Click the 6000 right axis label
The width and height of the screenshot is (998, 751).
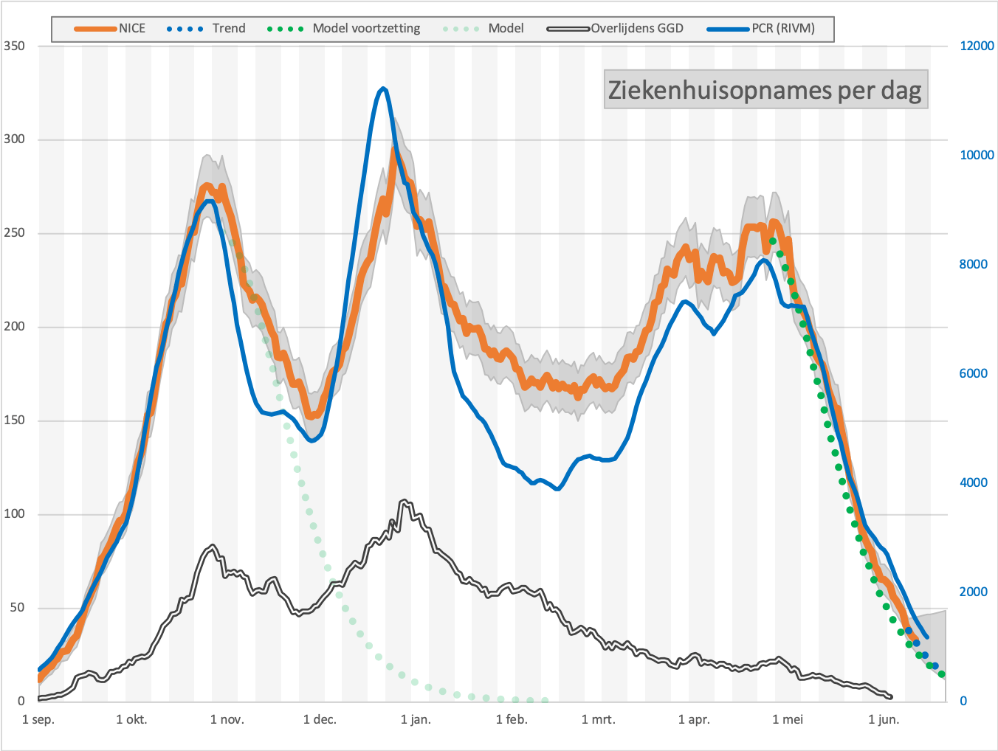pyautogui.click(x=973, y=373)
